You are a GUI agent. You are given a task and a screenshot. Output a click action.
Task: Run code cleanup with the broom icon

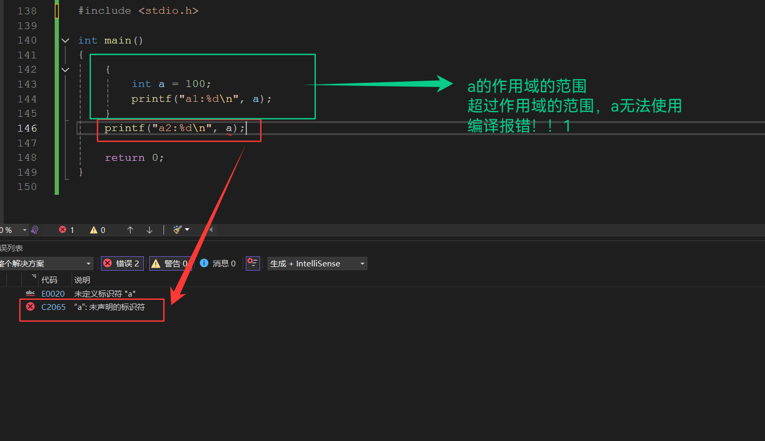click(177, 230)
